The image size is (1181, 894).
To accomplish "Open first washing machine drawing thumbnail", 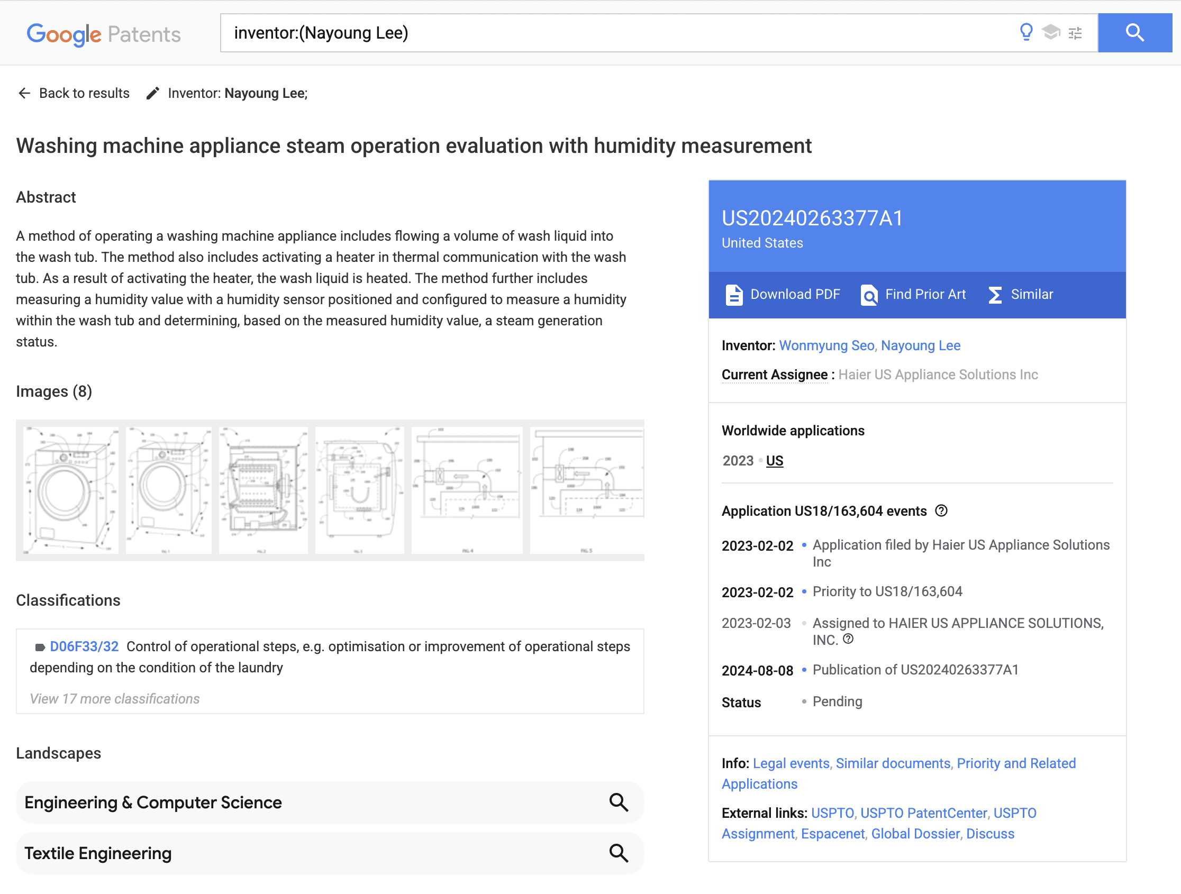I will click(70, 490).
